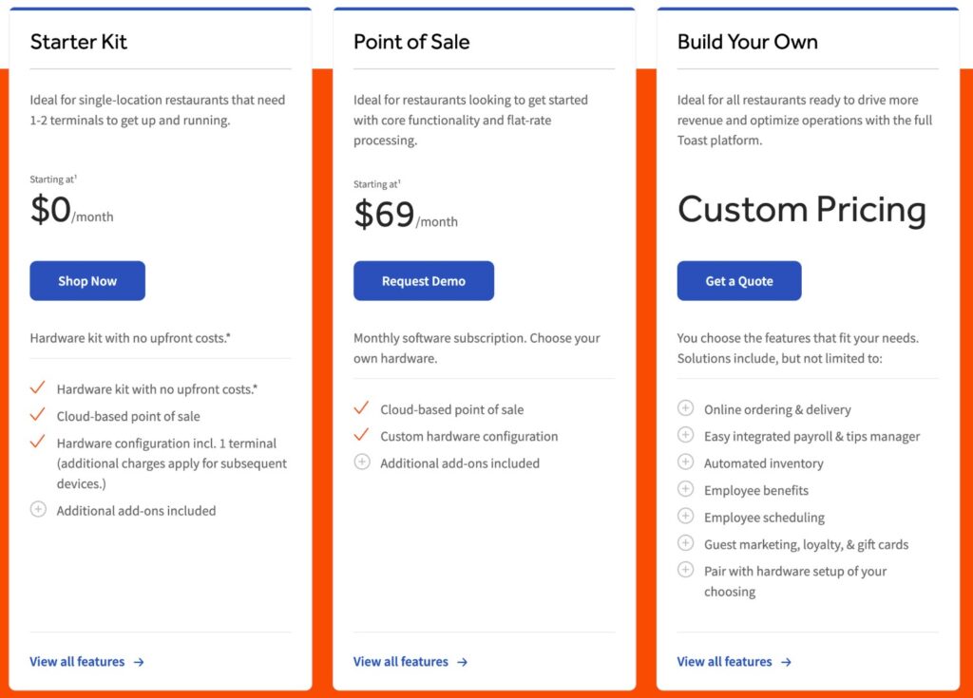The height and width of the screenshot is (698, 973).
Task: Expand Additional add-ons included in Point of Sale
Action: point(361,462)
